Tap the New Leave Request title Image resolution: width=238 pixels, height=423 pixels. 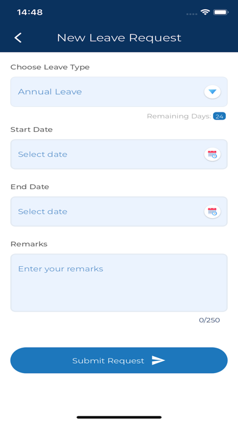click(x=119, y=38)
